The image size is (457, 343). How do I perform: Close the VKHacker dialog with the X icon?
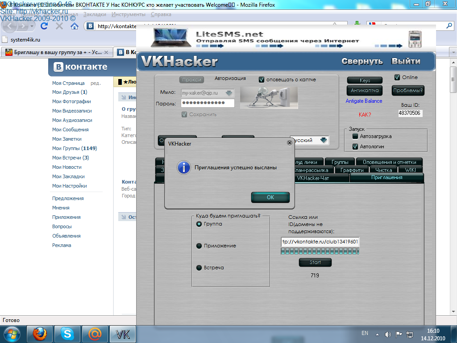pos(289,143)
